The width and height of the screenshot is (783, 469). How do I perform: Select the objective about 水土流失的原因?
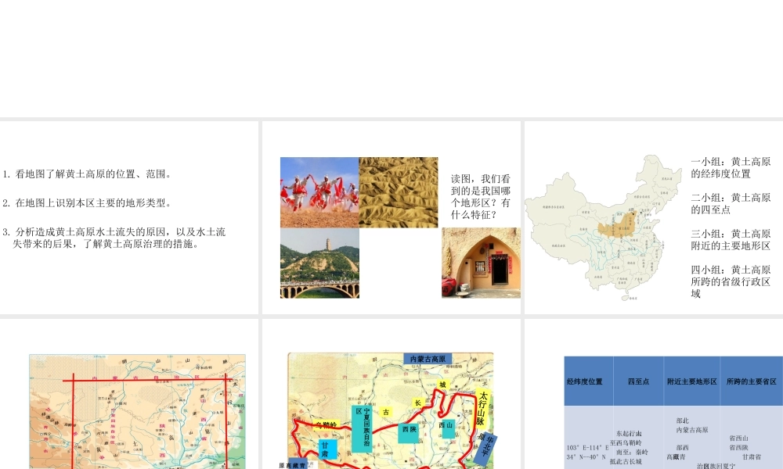pyautogui.click(x=114, y=238)
